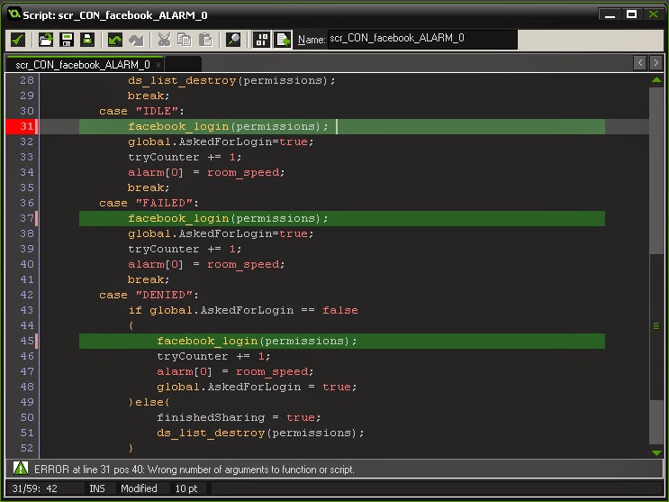Click the cursor position '31/59: 42' indicator

coord(34,488)
